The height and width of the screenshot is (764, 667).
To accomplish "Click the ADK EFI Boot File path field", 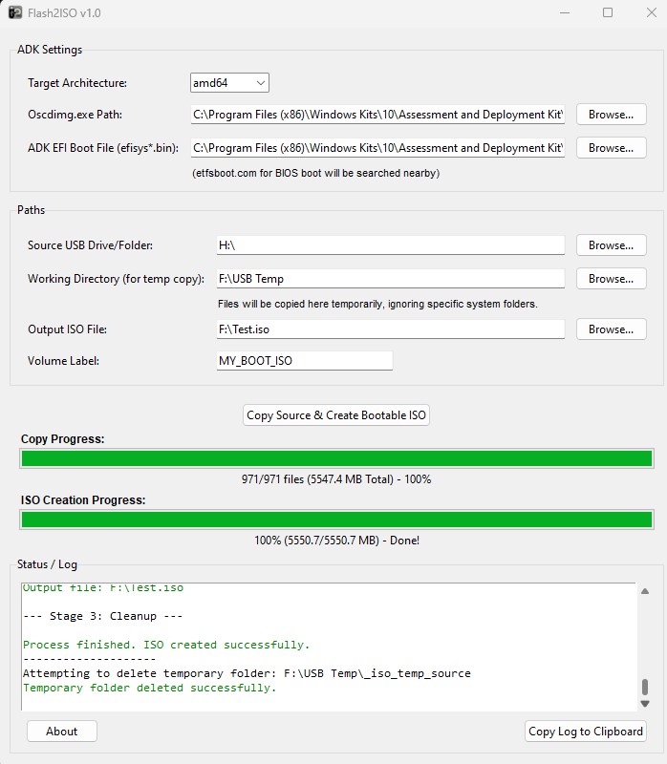I will (x=377, y=148).
